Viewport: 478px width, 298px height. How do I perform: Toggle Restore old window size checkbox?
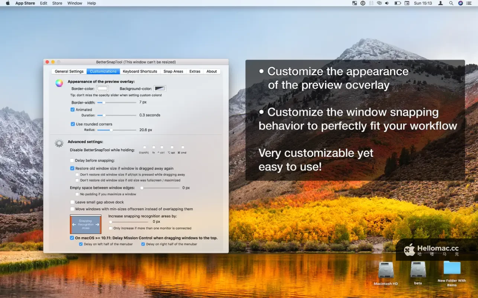(x=72, y=168)
